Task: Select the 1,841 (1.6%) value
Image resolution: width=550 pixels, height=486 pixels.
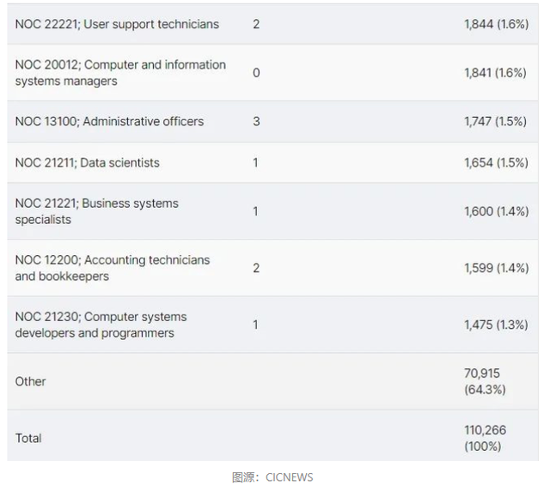Action: tap(495, 73)
